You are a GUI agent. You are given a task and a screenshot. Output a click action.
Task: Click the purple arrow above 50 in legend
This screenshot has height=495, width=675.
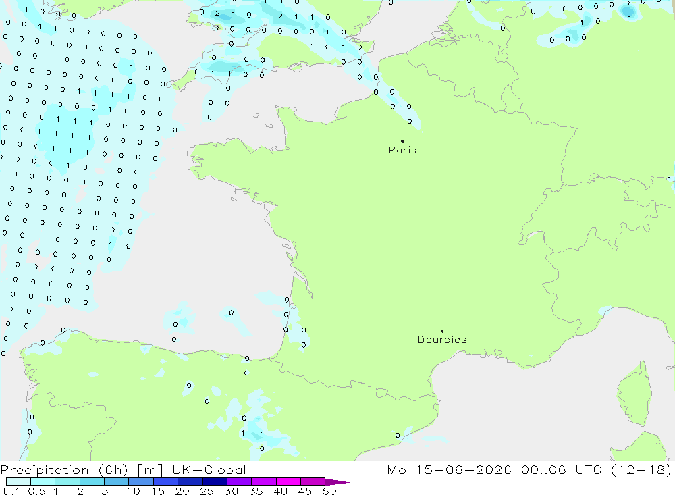click(x=337, y=482)
